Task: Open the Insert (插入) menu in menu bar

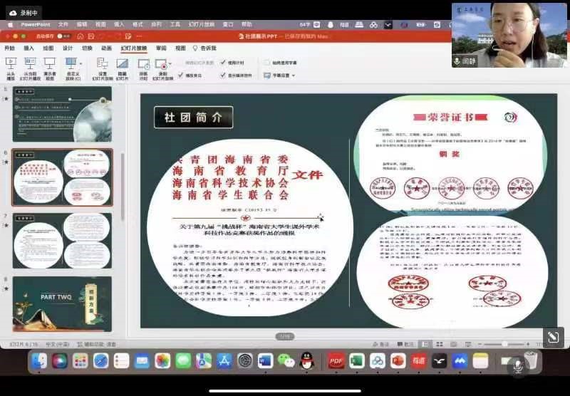Action: tap(119, 24)
